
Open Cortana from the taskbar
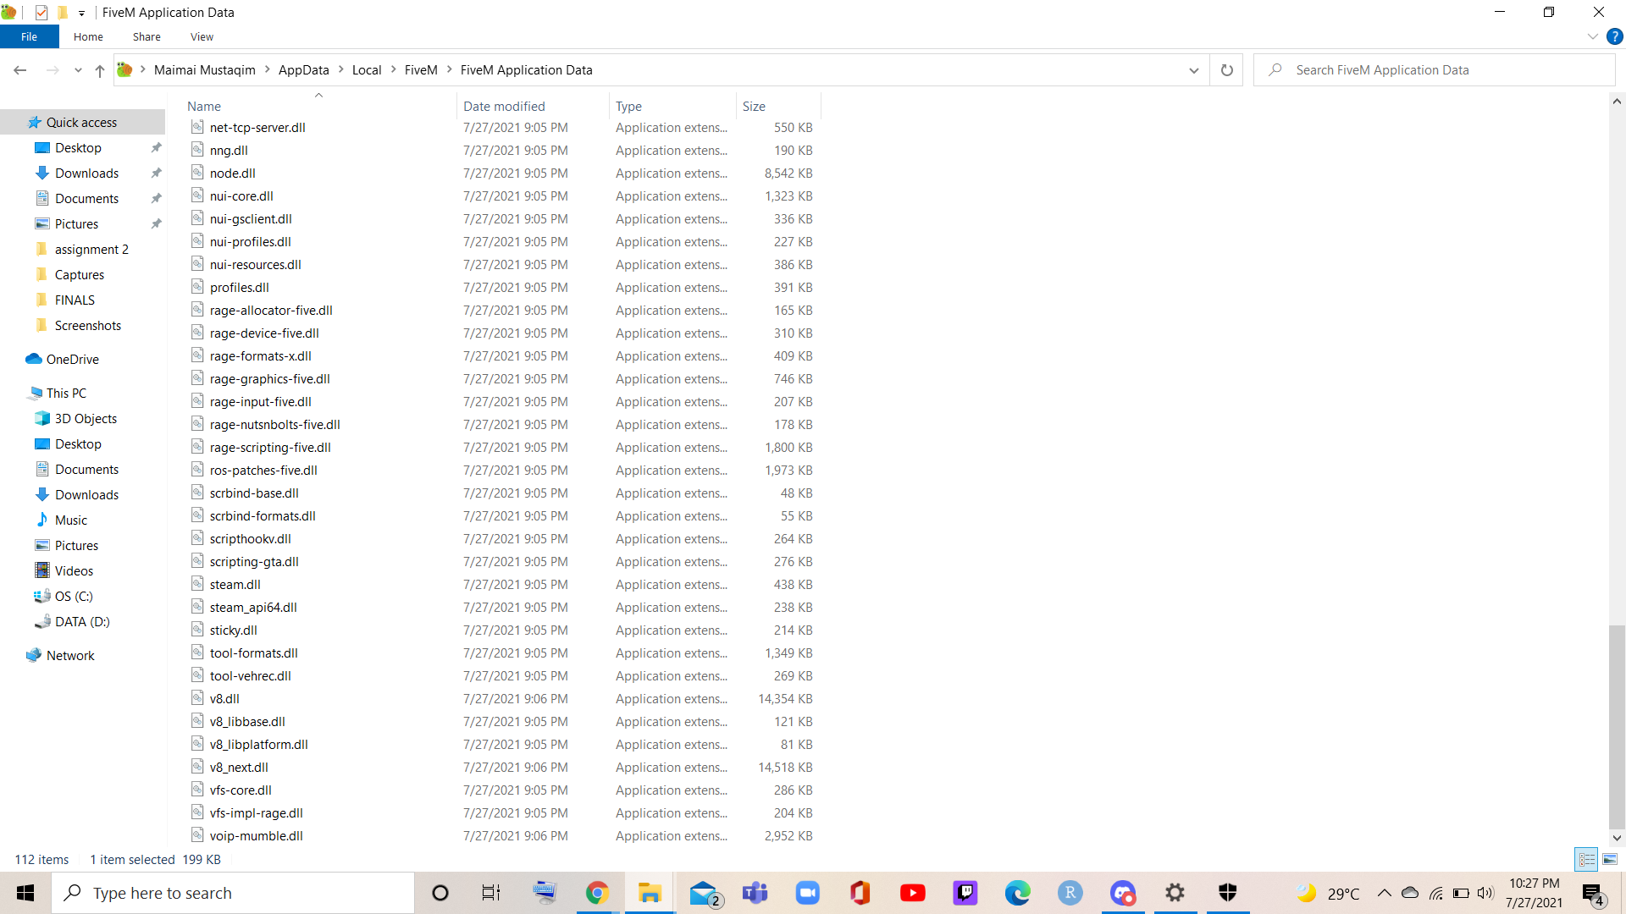(440, 893)
